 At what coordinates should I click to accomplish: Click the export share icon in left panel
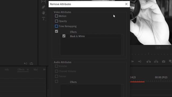[31, 63]
